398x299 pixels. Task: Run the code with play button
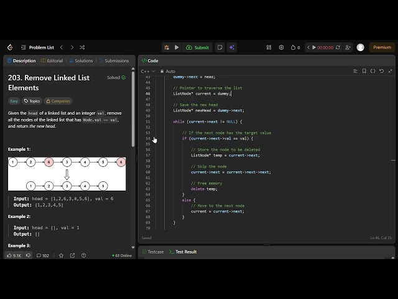[x=177, y=47]
